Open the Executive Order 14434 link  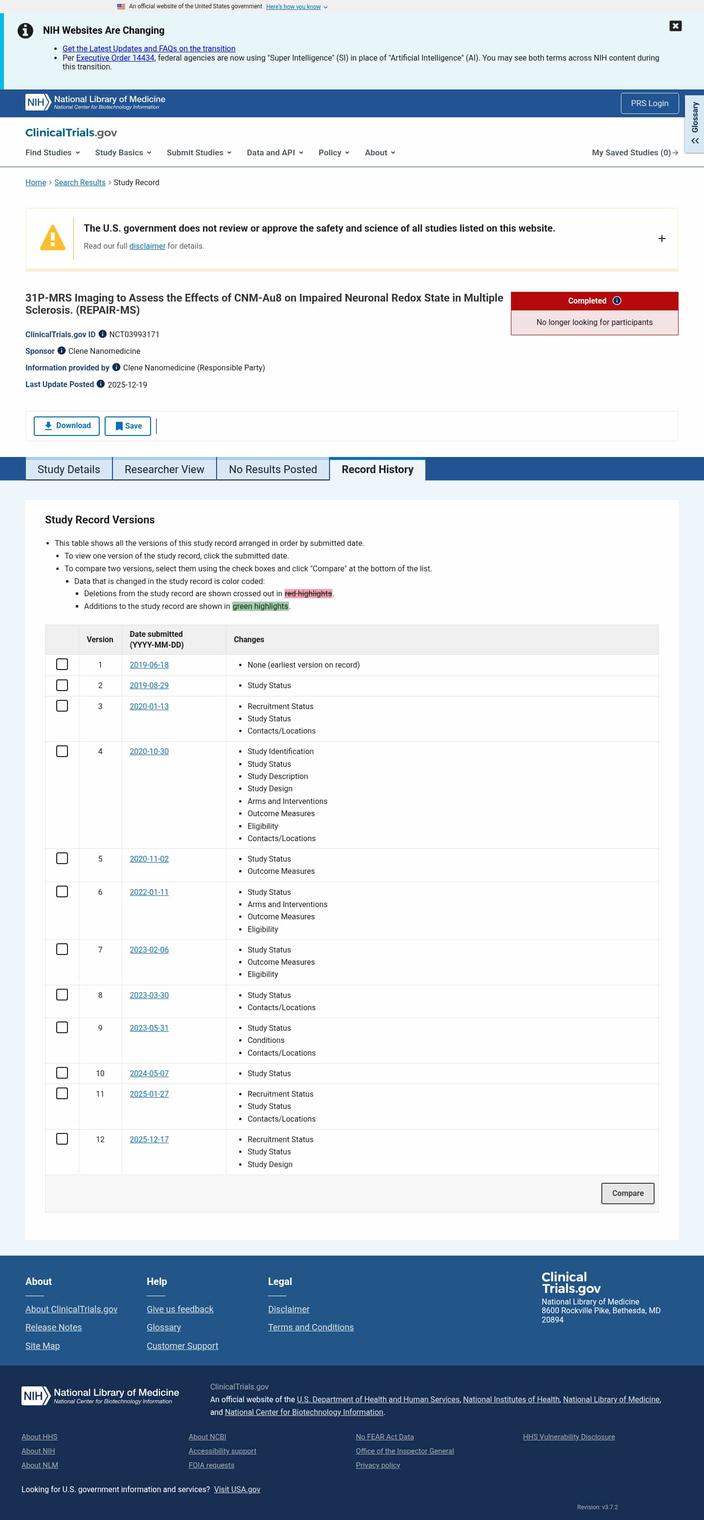point(115,58)
